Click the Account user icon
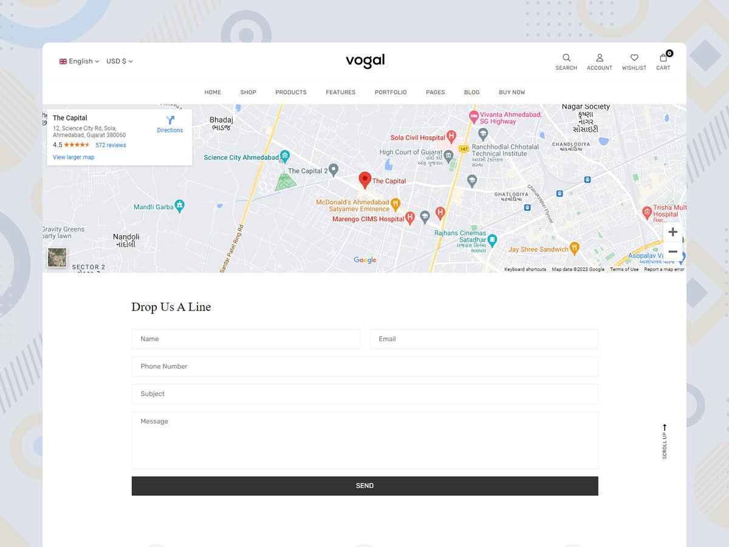 coord(599,58)
